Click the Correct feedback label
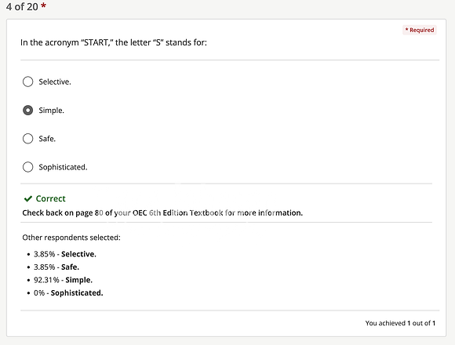455x345 pixels. (50, 198)
